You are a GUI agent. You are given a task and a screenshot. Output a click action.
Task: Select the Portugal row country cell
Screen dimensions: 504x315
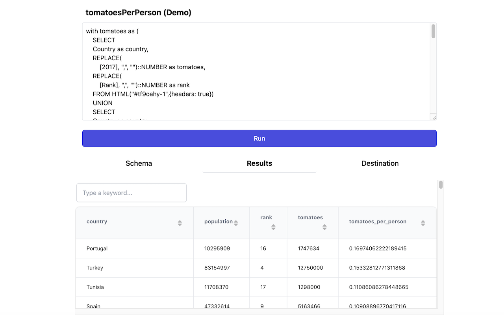[97, 248]
